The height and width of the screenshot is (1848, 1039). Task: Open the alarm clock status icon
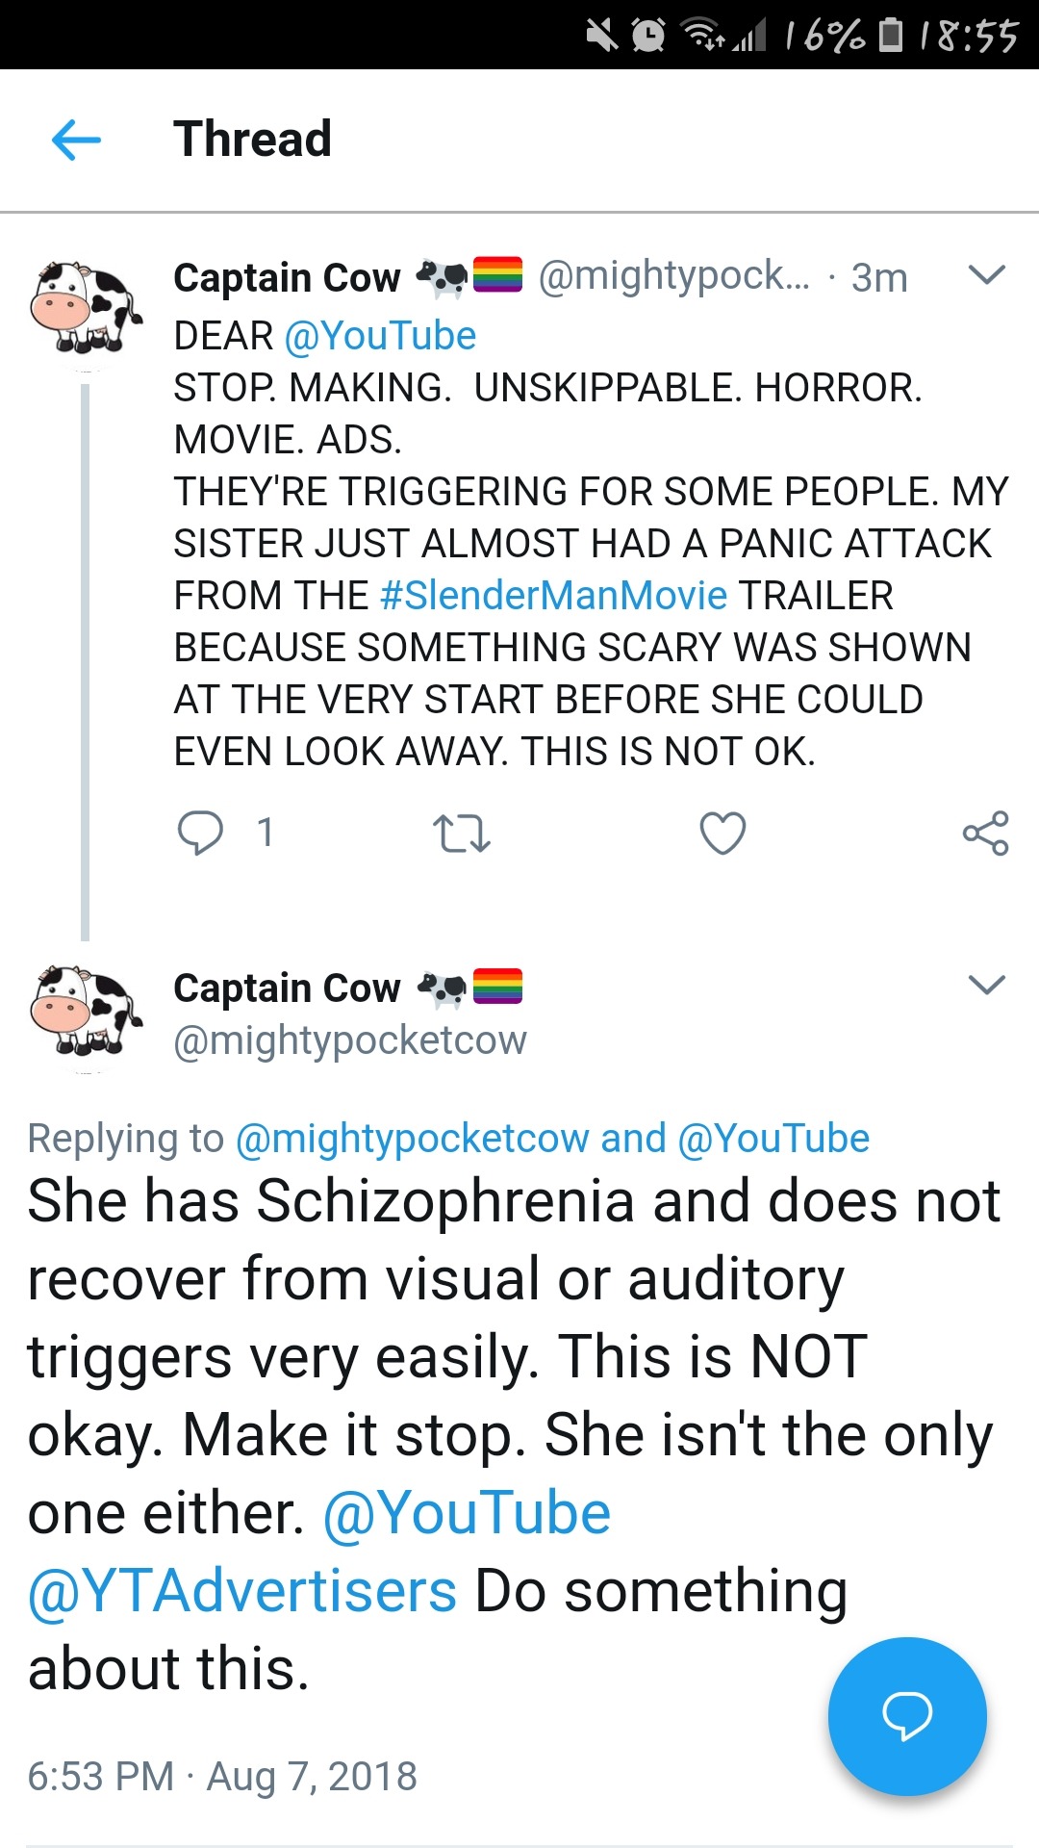click(x=647, y=36)
